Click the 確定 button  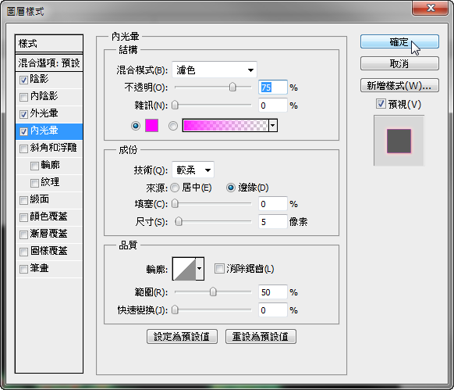pos(399,41)
